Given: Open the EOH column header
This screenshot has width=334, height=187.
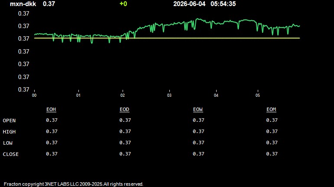Looking at the screenshot, I should (x=51, y=109).
